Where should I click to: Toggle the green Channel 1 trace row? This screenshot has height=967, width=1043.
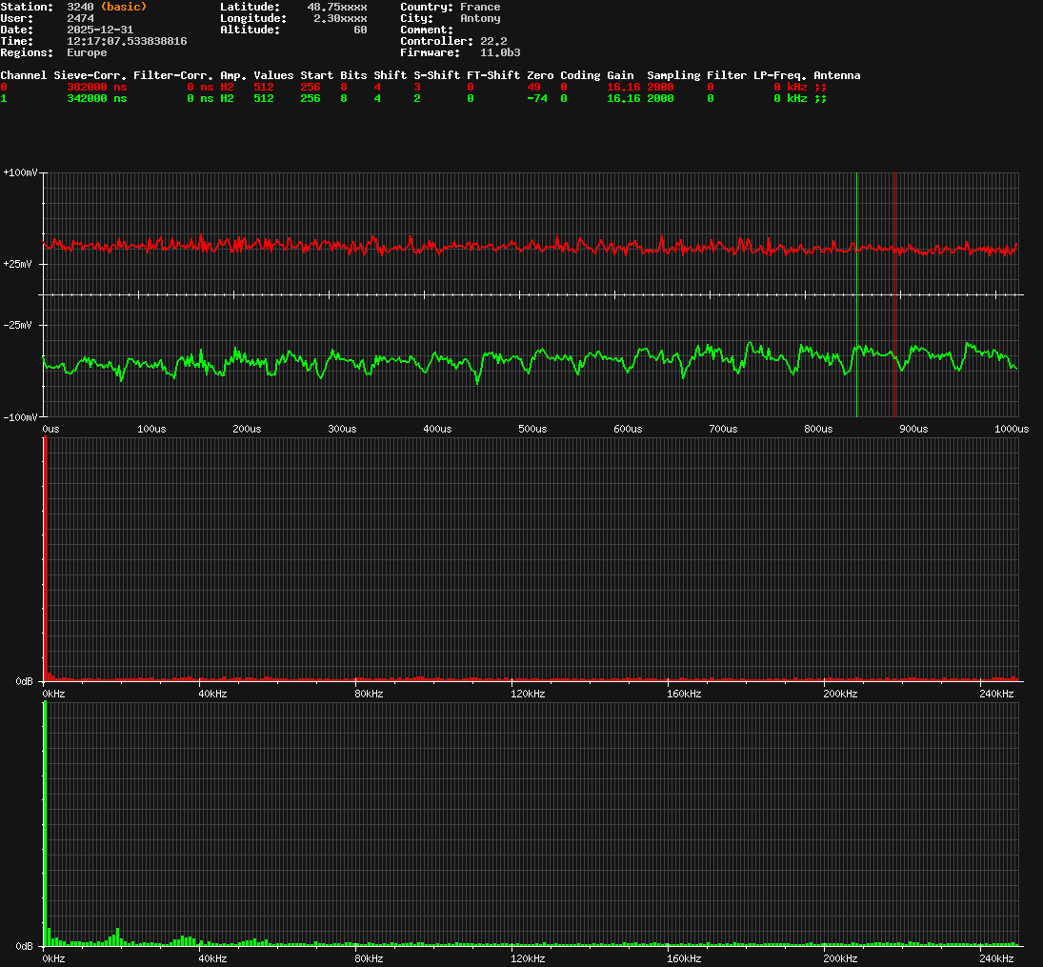4,98
